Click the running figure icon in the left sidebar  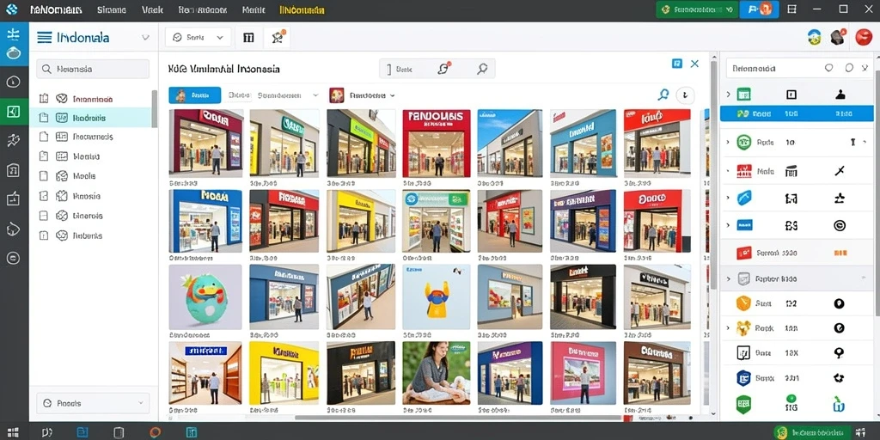14,141
